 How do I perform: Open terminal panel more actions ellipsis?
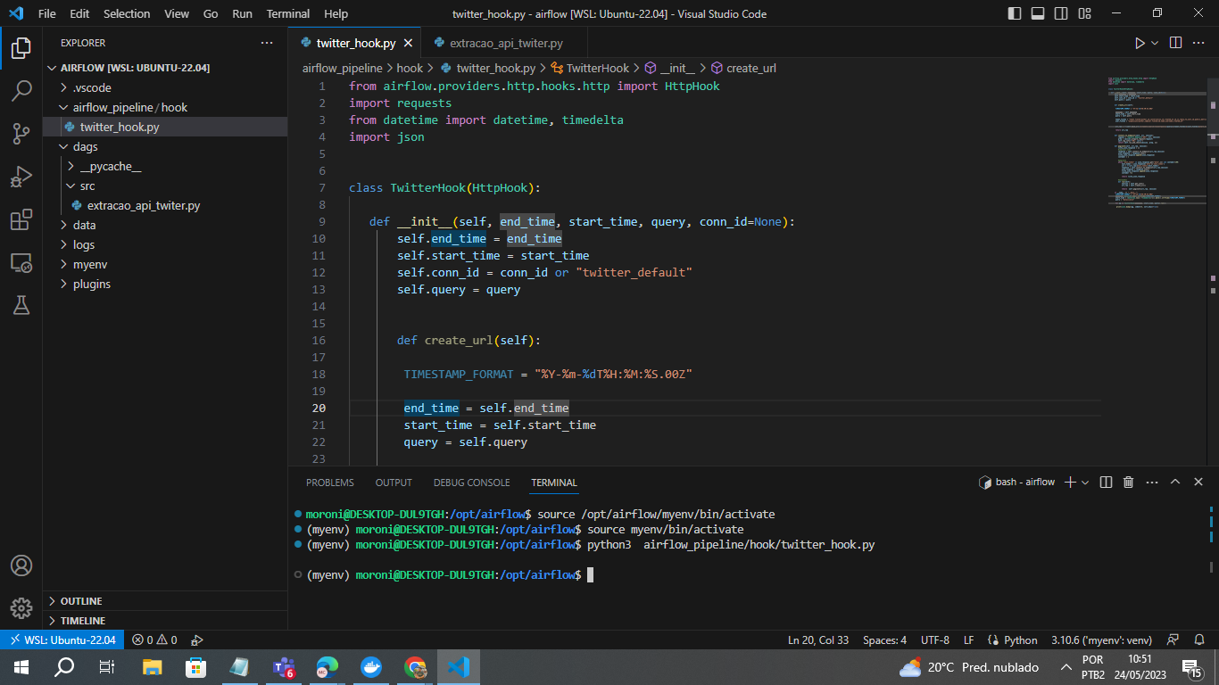pos(1151,482)
